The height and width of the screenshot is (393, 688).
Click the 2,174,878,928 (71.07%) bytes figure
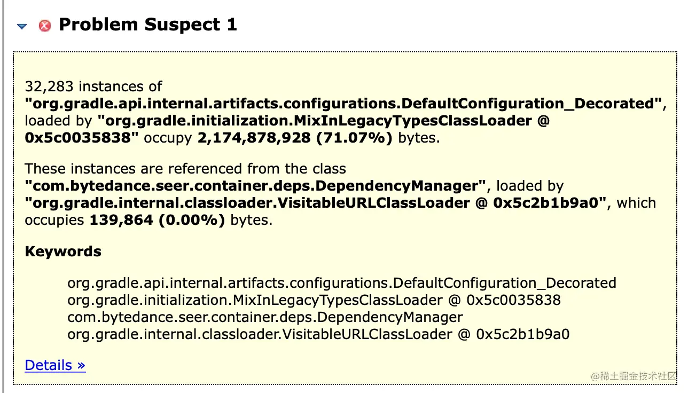[x=295, y=138]
